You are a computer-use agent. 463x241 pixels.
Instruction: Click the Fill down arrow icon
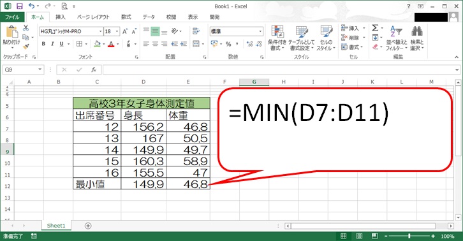(x=375, y=38)
